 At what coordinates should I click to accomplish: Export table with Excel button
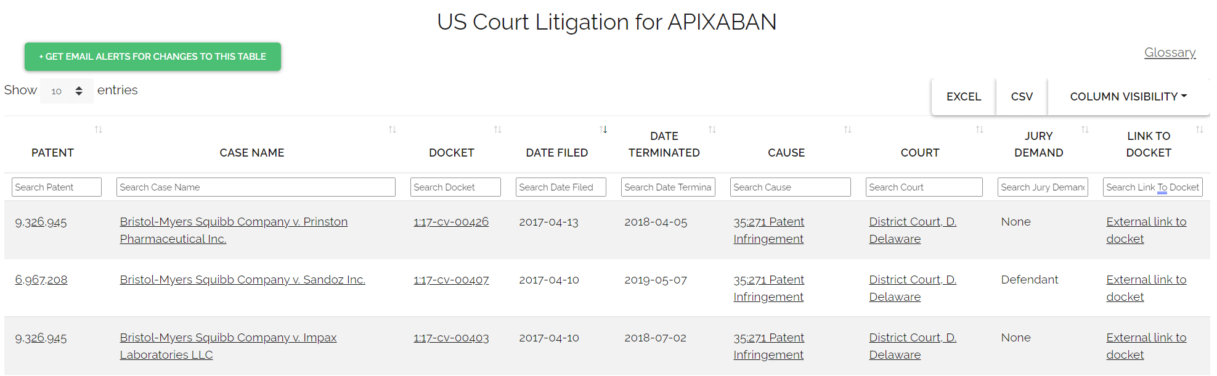point(963,97)
